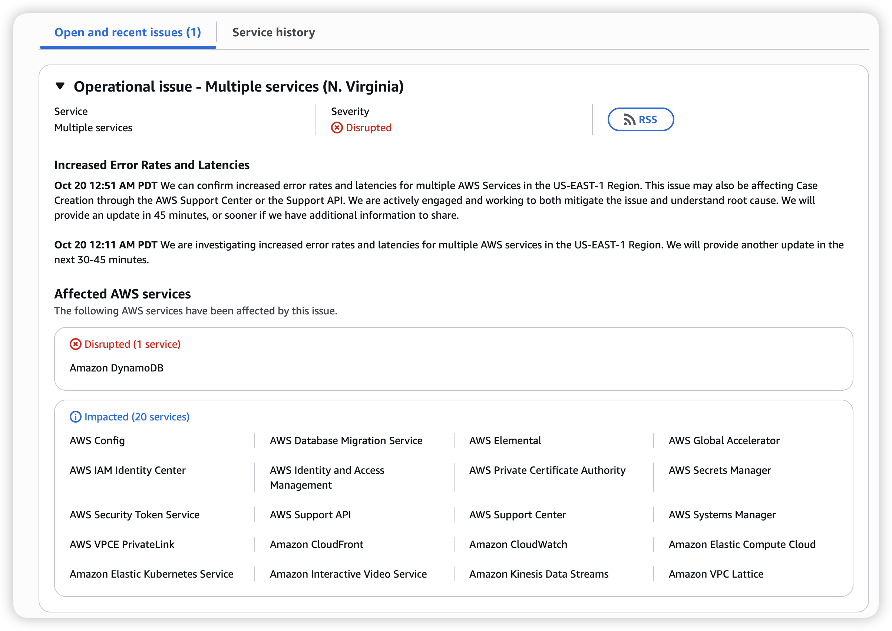This screenshot has height=631, width=892.
Task: Click Amazon CloudWatch service entry
Action: pos(518,544)
